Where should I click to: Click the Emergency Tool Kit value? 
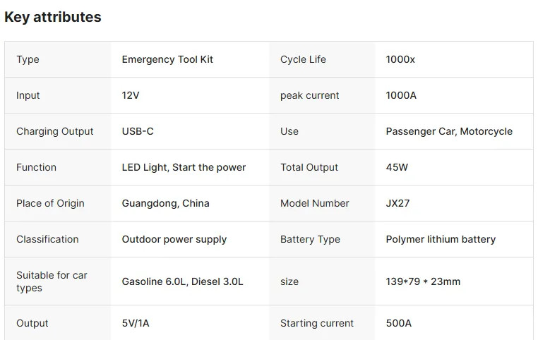167,59
